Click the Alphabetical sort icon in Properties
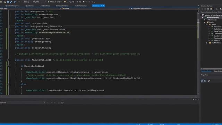 coord(205,81)
